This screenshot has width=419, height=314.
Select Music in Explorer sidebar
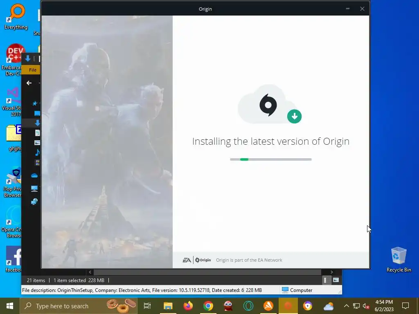[37, 153]
